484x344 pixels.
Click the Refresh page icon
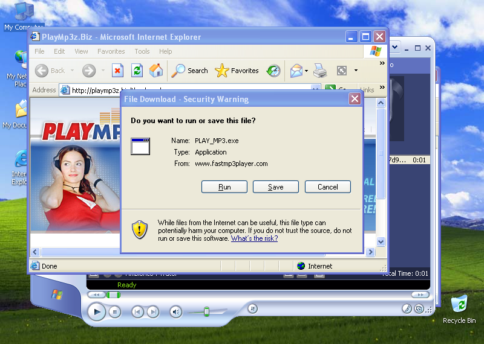tap(137, 71)
